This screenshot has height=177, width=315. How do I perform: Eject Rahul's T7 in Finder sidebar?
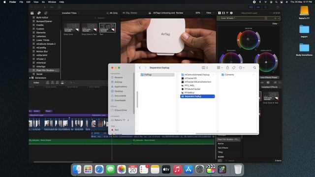point(128,120)
